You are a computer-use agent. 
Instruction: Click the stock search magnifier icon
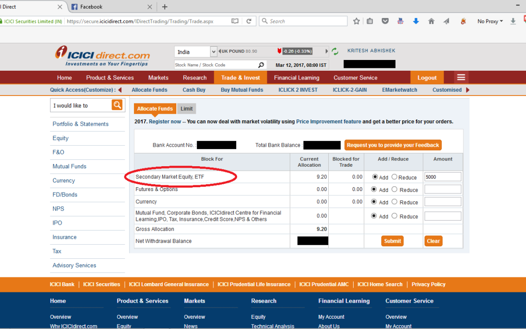(x=261, y=65)
